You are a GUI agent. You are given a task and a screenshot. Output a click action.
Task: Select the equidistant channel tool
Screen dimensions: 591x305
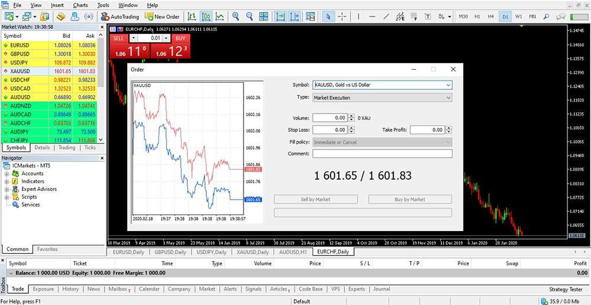[x=400, y=17]
